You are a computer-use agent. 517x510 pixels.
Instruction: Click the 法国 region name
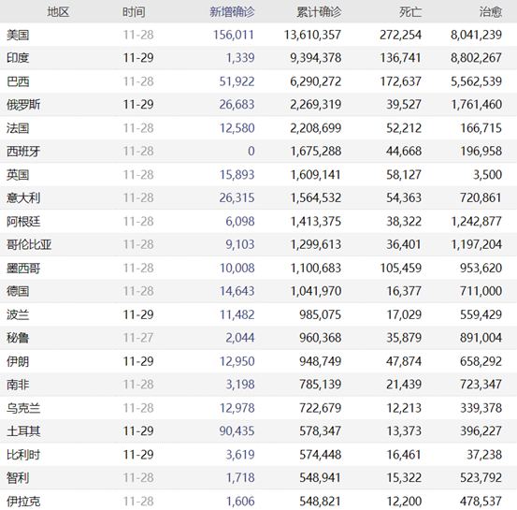pyautogui.click(x=18, y=128)
